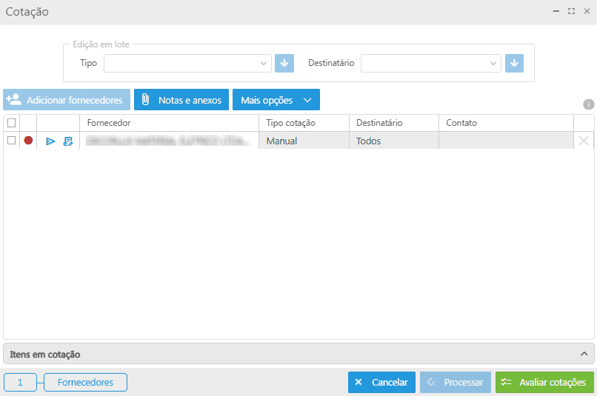Click the Cancelar button
This screenshot has height=396, width=597.
pos(381,383)
